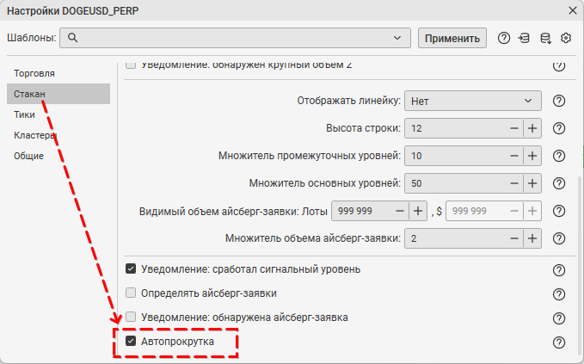Expand the Шаблоны templates dropdown arrow
Image resolution: width=584 pixels, height=364 pixels.
pos(397,38)
